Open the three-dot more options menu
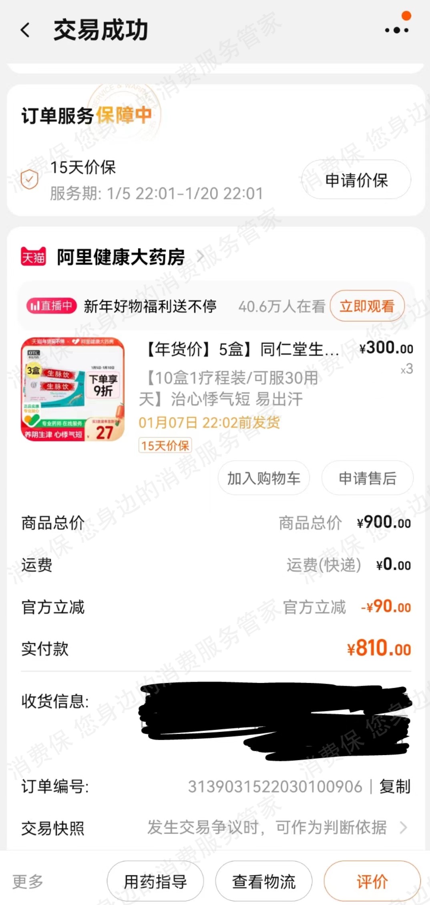The image size is (430, 905). pos(396,30)
